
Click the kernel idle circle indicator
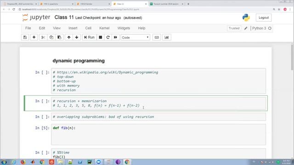(x=270, y=28)
